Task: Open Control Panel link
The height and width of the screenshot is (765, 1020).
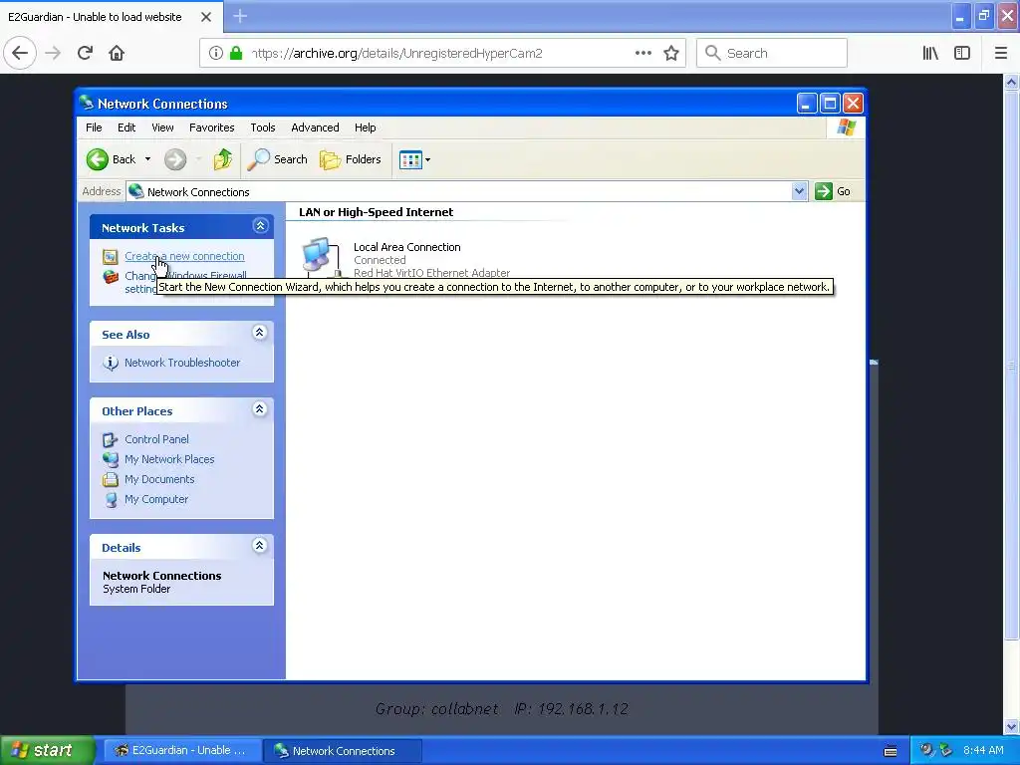Action: (156, 439)
